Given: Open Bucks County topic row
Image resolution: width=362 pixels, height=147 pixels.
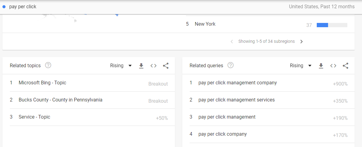Looking at the screenshot, I should click(x=89, y=100).
